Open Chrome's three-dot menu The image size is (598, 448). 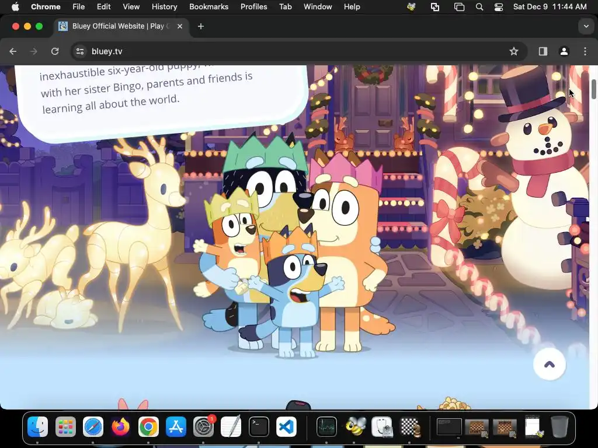tap(585, 51)
